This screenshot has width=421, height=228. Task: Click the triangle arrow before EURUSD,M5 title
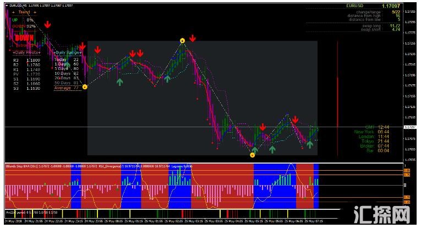pyautogui.click(x=7, y=6)
